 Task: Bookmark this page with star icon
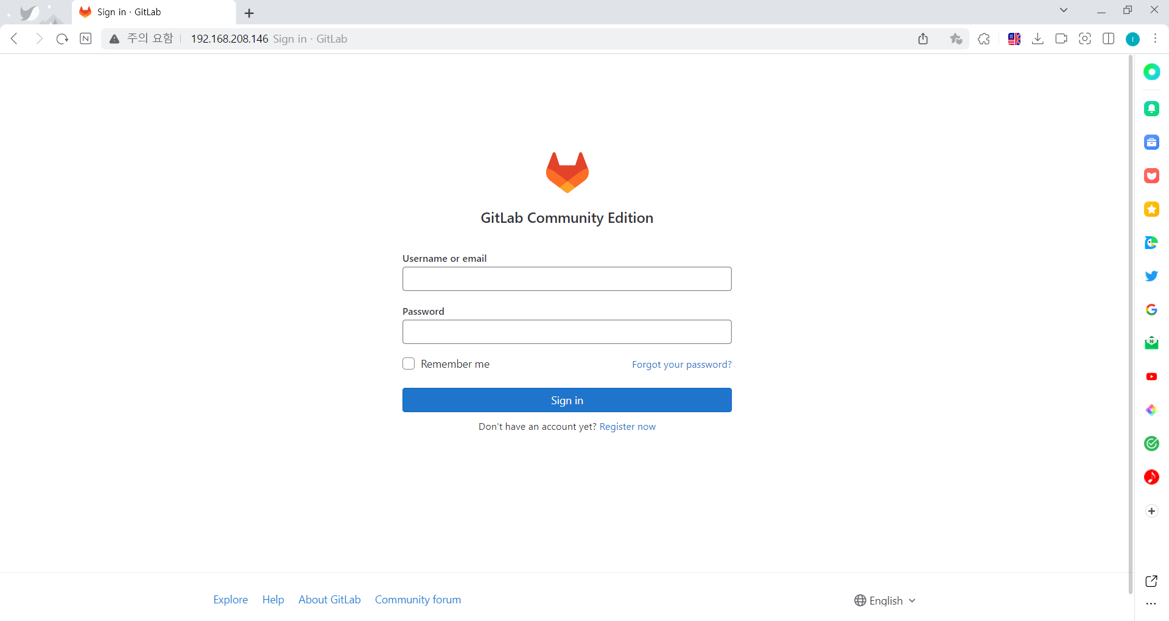pos(956,39)
